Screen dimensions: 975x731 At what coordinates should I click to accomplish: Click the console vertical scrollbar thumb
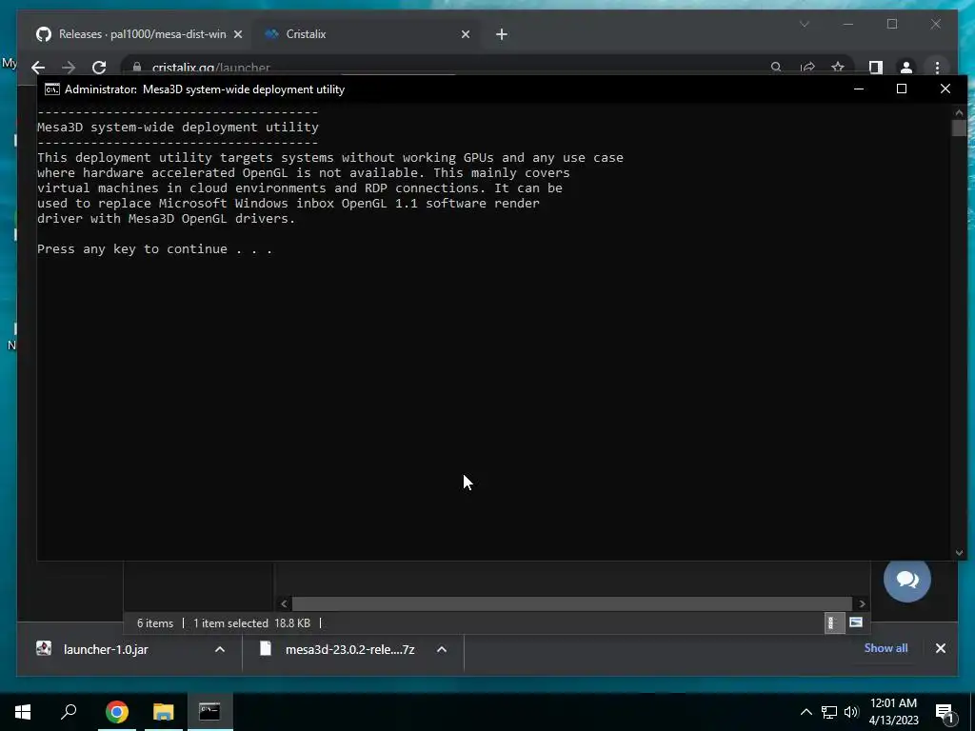click(x=959, y=128)
